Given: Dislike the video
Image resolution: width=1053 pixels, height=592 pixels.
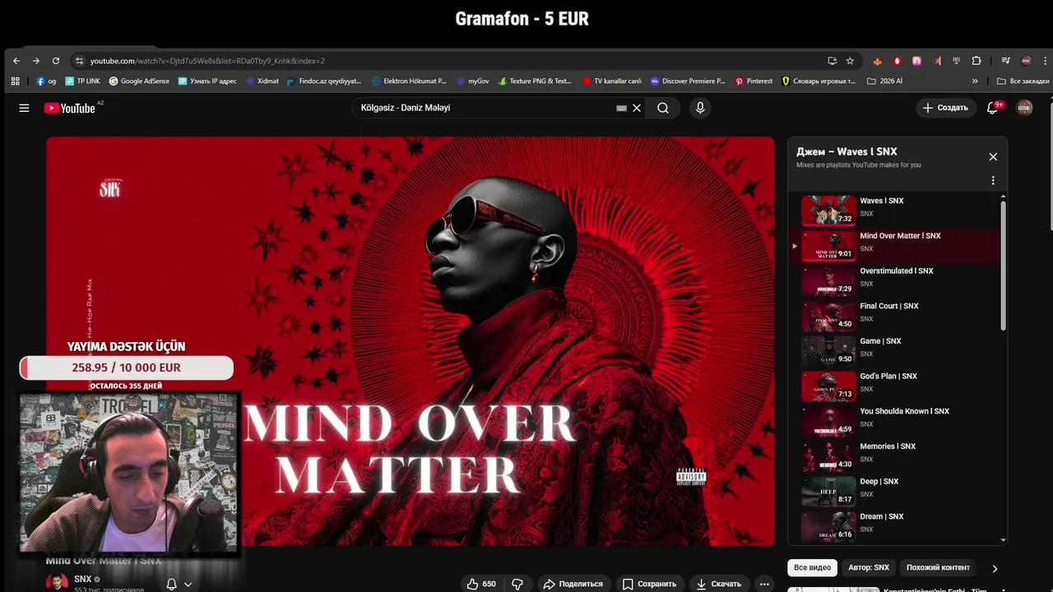Looking at the screenshot, I should (x=517, y=584).
